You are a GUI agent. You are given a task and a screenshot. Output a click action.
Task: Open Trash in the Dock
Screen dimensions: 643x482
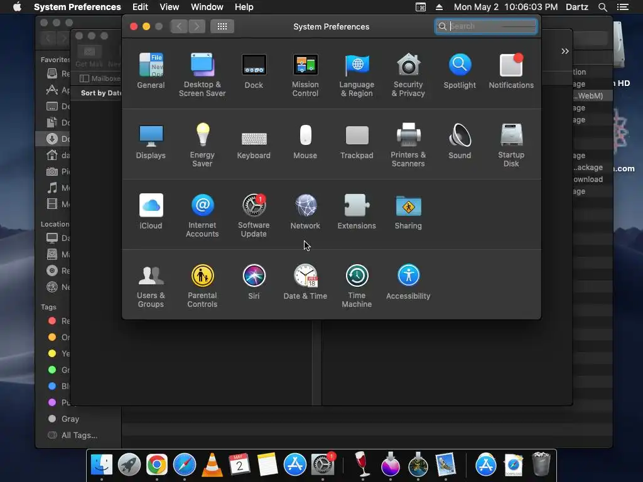pyautogui.click(x=541, y=464)
